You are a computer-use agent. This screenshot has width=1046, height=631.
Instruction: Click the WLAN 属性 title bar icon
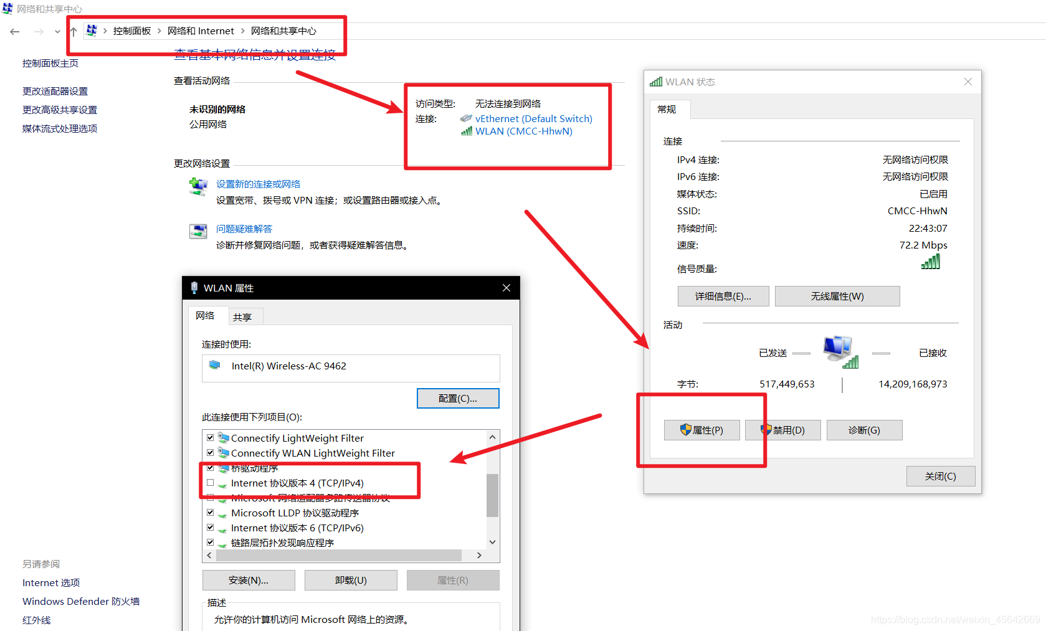194,288
